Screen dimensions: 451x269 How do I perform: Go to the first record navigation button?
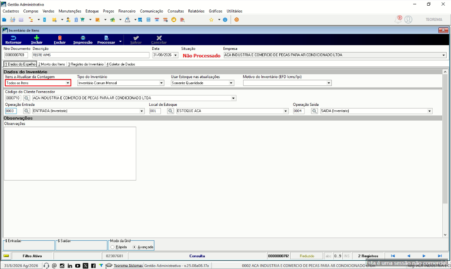(393, 256)
